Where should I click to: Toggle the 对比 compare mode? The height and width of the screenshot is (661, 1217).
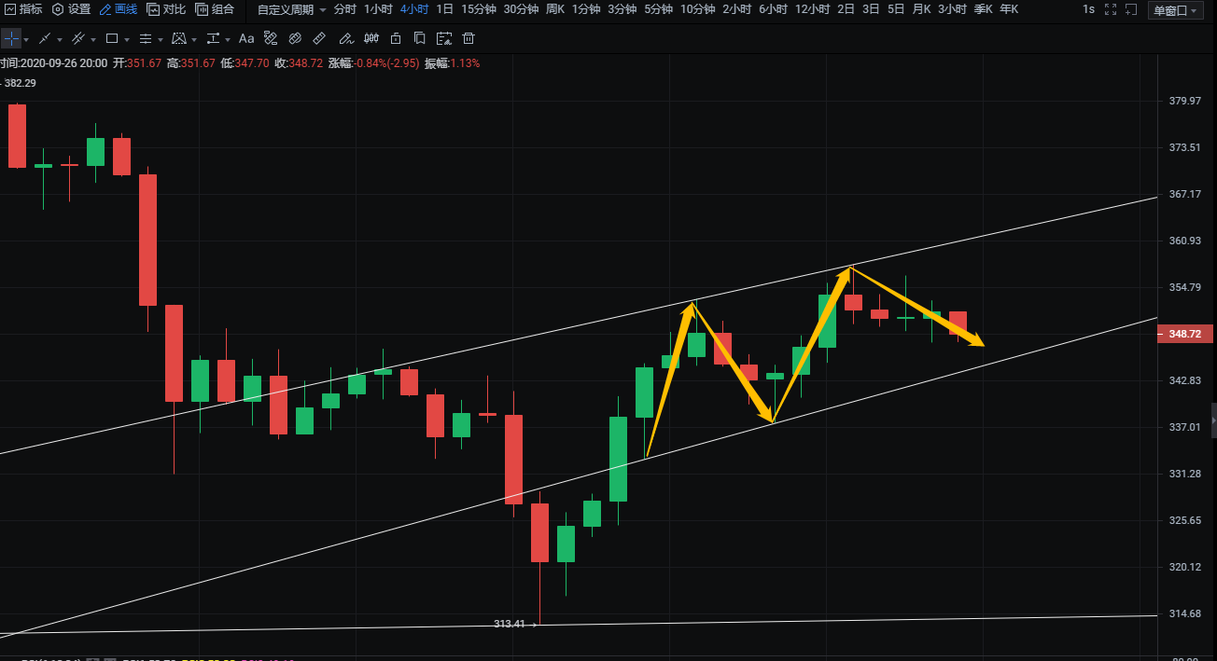click(x=166, y=9)
